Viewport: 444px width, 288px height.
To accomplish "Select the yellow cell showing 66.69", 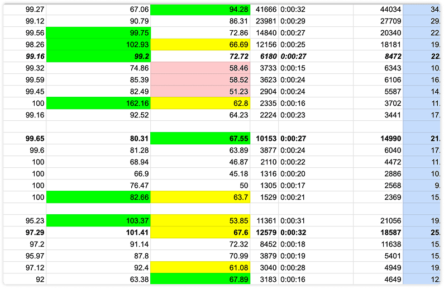I will [200, 45].
